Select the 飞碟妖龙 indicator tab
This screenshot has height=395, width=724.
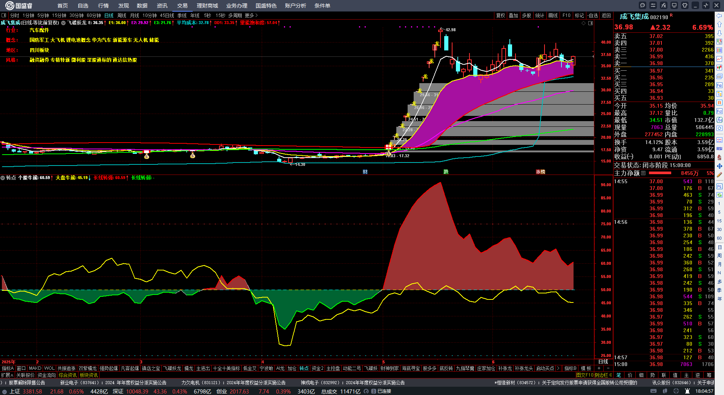click(172, 368)
